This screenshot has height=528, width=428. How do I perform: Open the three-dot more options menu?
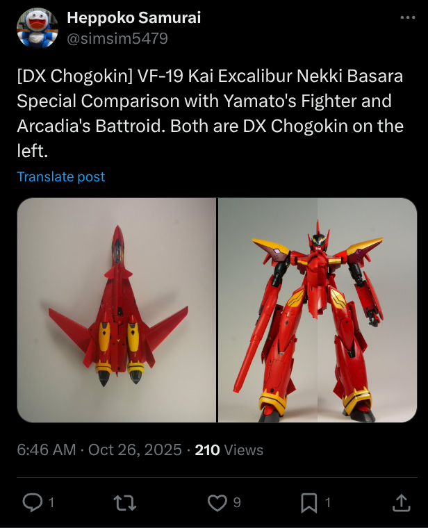(x=408, y=17)
